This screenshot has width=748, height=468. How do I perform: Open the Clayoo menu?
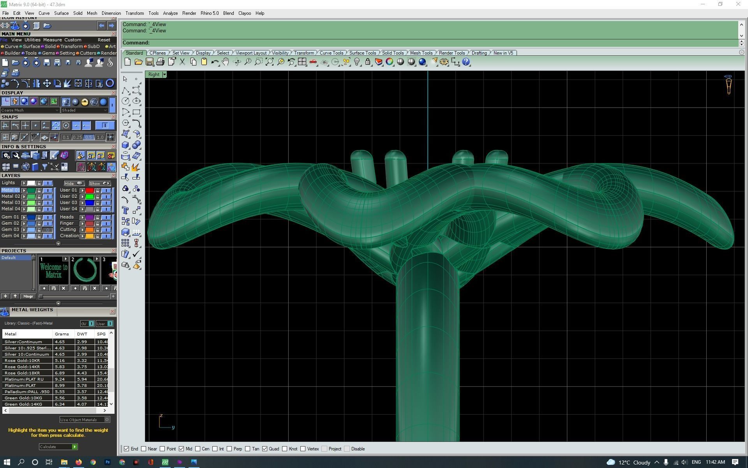click(245, 13)
